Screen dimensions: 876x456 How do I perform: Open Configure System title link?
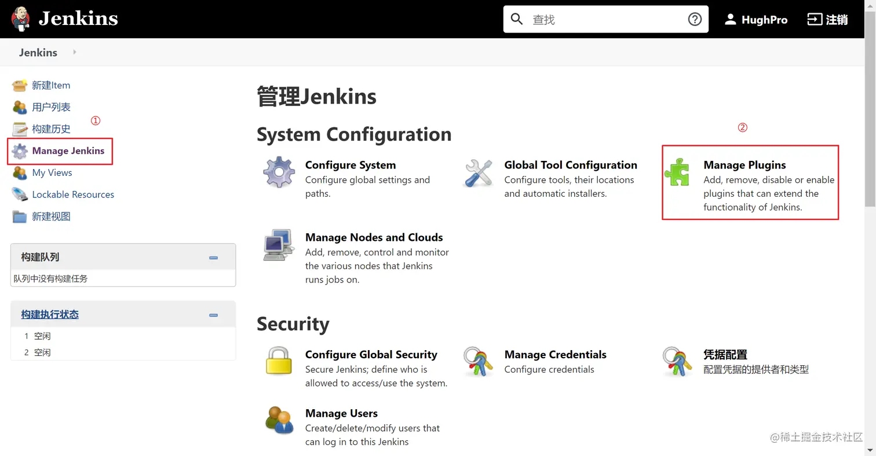pyautogui.click(x=351, y=165)
